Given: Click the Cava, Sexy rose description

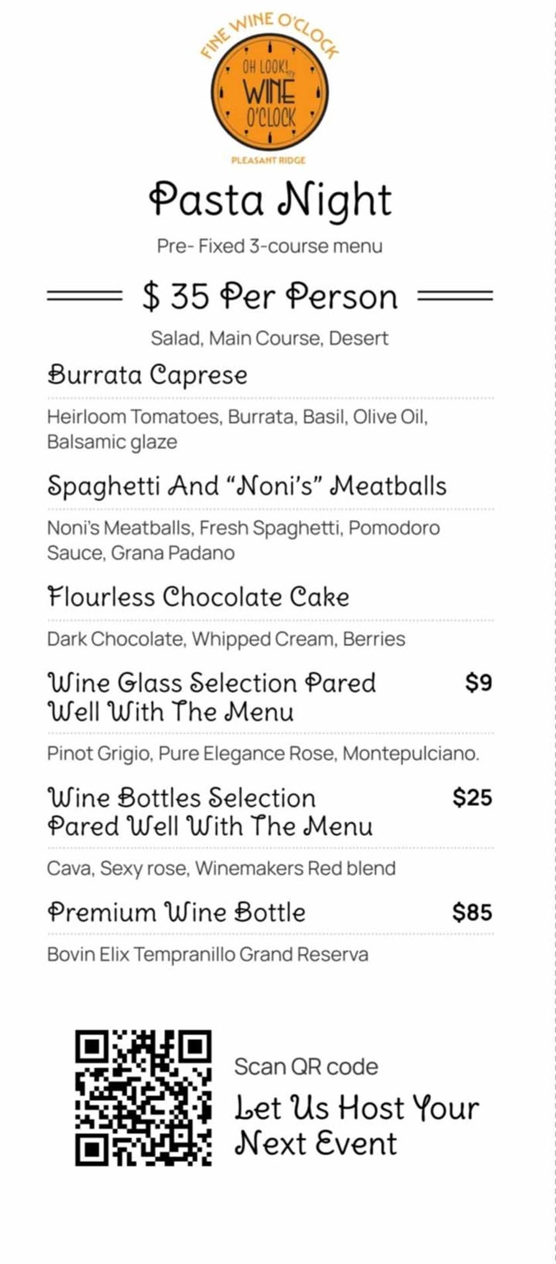Looking at the screenshot, I should [x=222, y=868].
